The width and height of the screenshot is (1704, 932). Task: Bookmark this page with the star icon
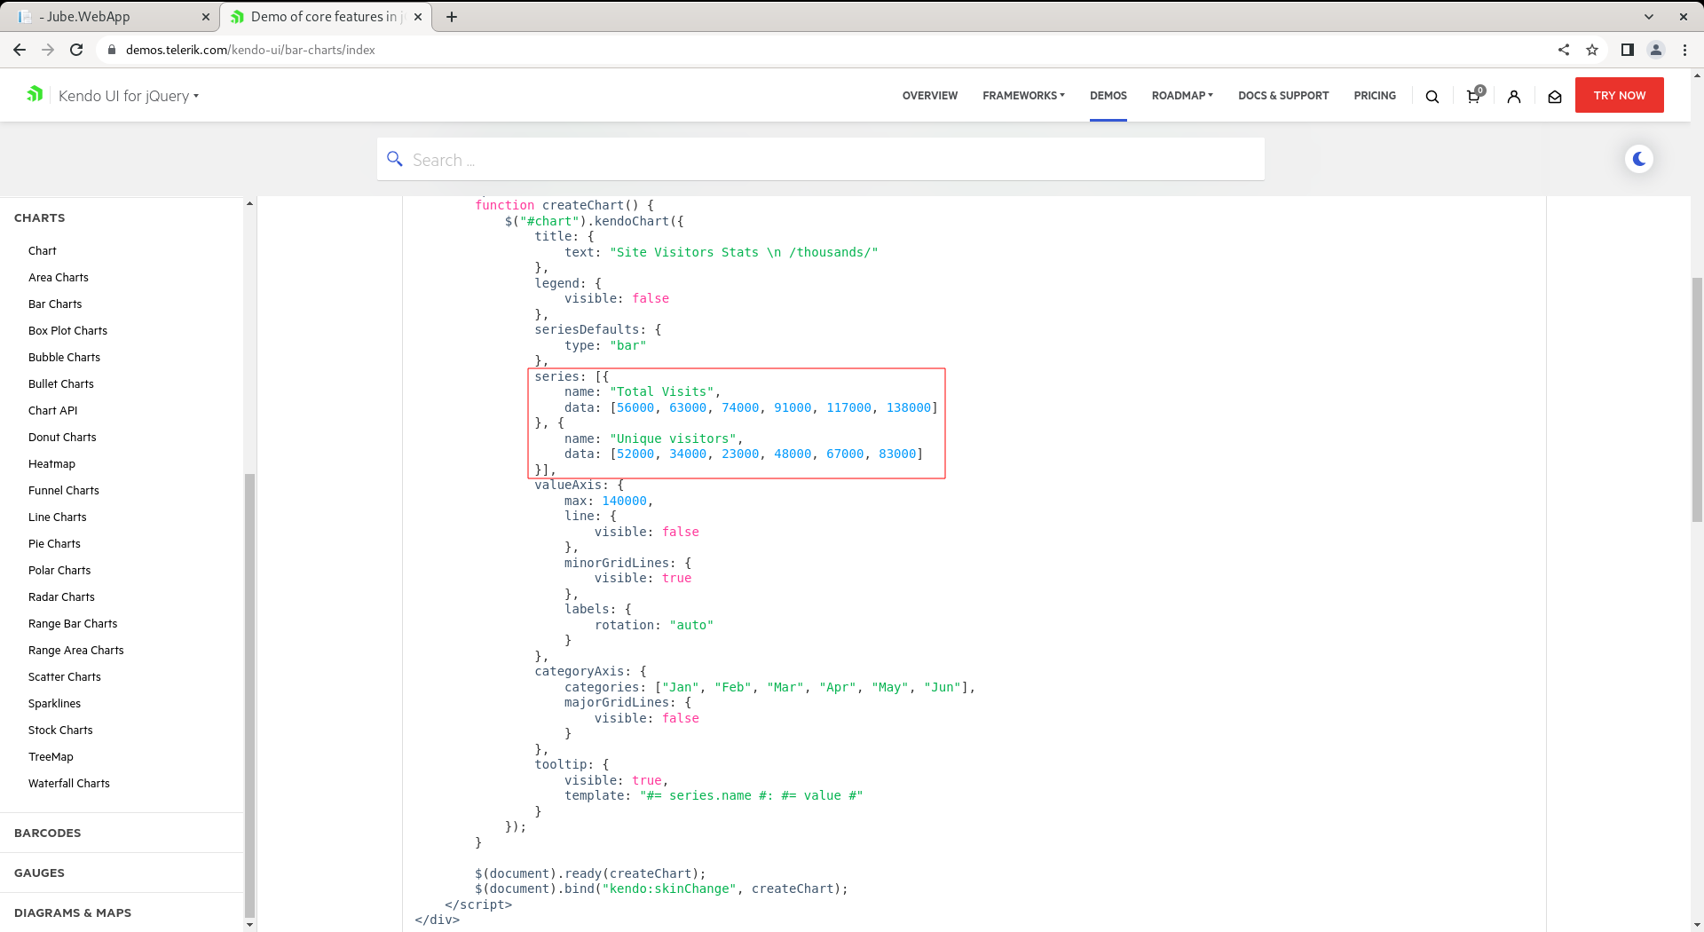click(x=1592, y=50)
